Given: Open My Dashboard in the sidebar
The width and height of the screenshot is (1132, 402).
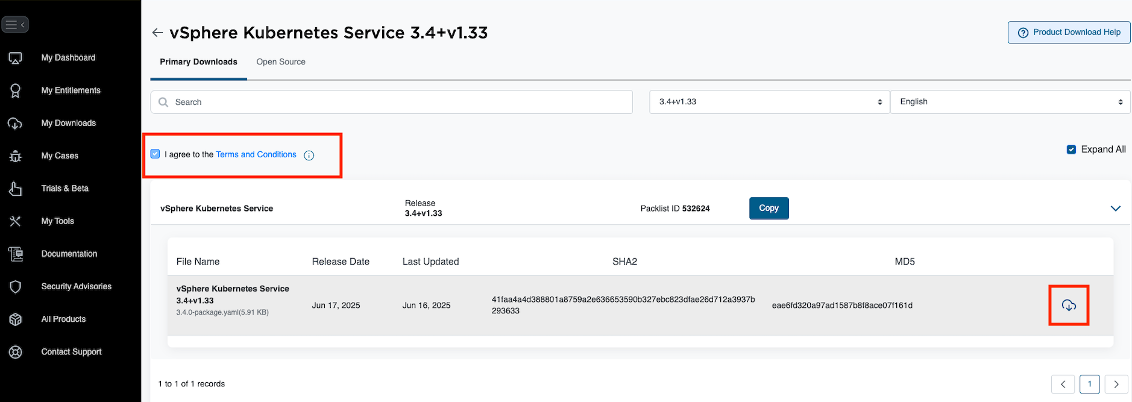Looking at the screenshot, I should pyautogui.click(x=68, y=58).
